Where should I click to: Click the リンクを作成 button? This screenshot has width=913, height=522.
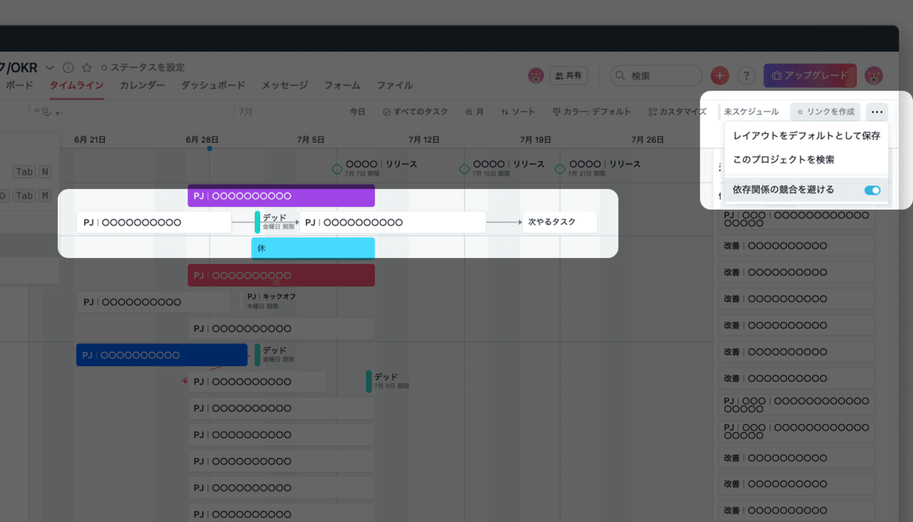[x=825, y=112]
